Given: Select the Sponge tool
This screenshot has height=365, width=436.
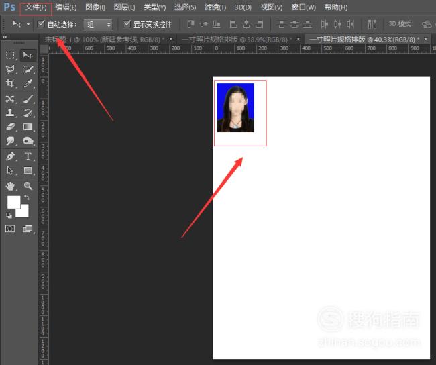Looking at the screenshot, I should 28,141.
